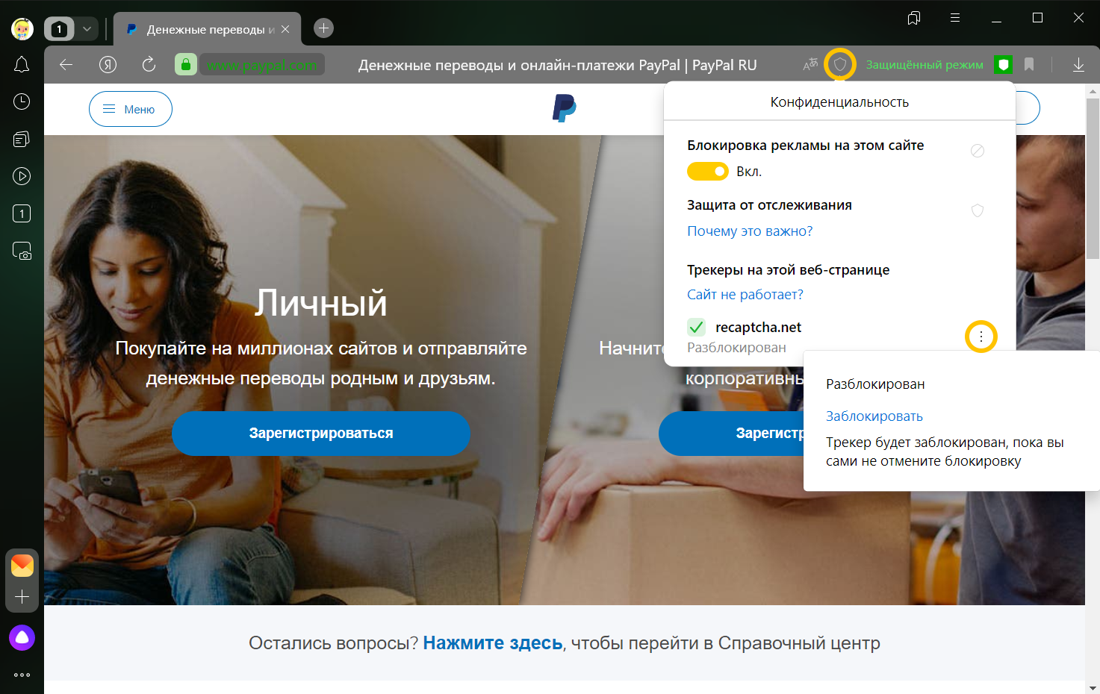Viewport: 1100px width, 694px height.
Task: Open the tab collections icon in the sidebar
Action: 22,139
